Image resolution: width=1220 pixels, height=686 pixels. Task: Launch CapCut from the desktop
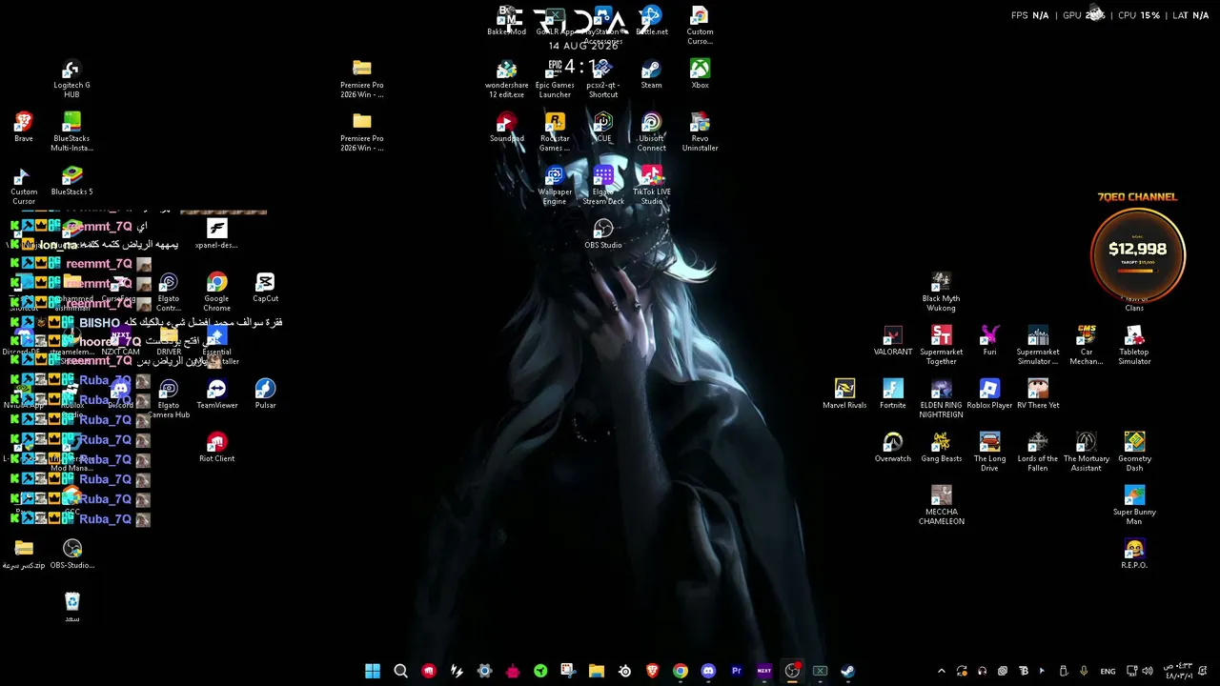coord(265,288)
